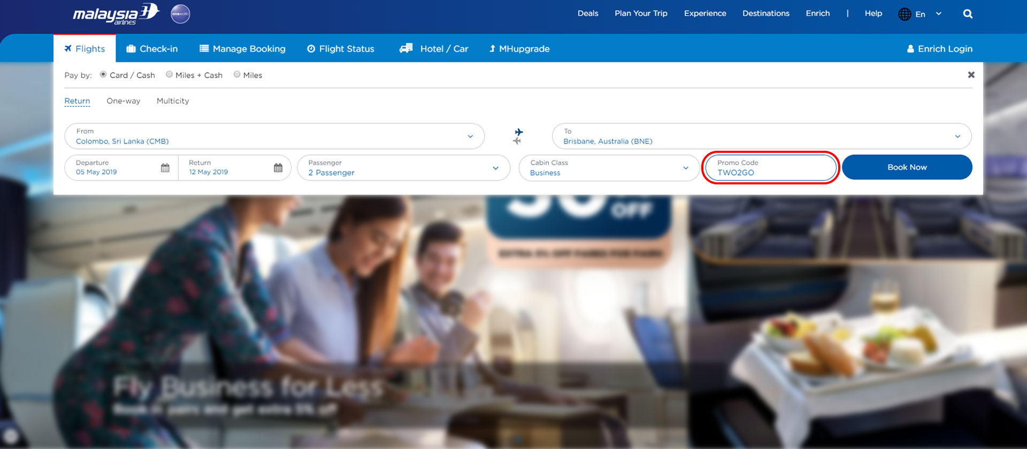Image resolution: width=1027 pixels, height=449 pixels.
Task: Click the Enrich Login link
Action: pos(940,49)
